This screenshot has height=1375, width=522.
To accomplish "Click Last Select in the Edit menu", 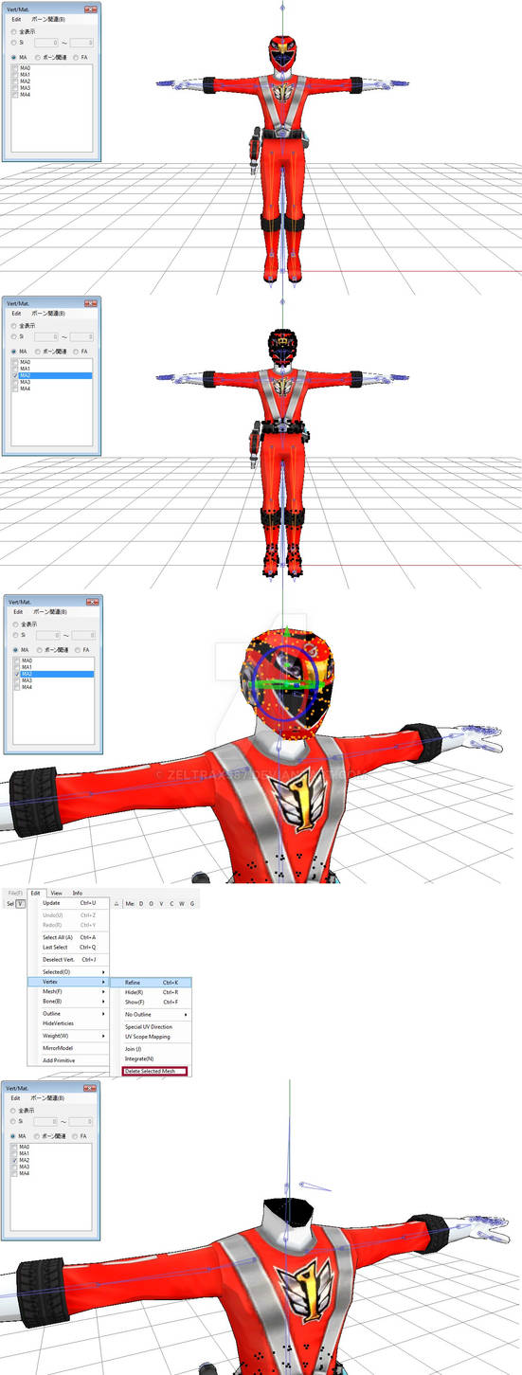I will (68, 948).
